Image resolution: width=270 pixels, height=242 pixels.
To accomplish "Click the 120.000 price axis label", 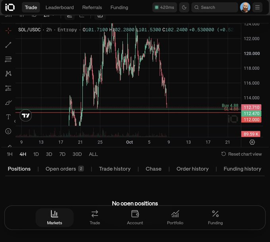I will point(252,53).
